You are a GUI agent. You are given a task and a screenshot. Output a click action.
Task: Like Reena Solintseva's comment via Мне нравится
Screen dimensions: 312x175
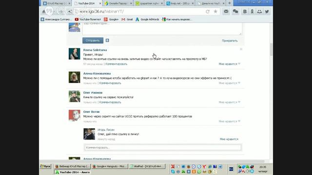[x=230, y=64]
